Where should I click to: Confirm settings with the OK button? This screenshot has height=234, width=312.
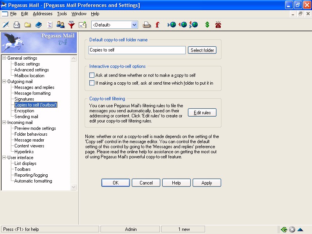(115, 183)
